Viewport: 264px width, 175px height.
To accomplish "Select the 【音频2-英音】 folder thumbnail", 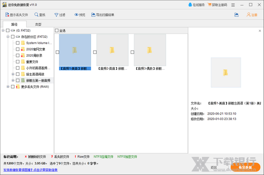I will (x=113, y=50).
